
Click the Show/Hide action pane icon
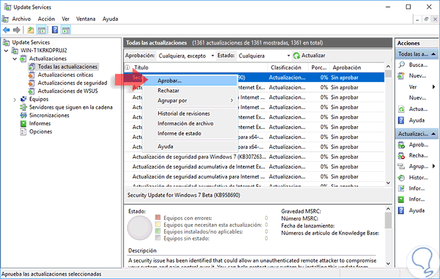tap(66, 29)
